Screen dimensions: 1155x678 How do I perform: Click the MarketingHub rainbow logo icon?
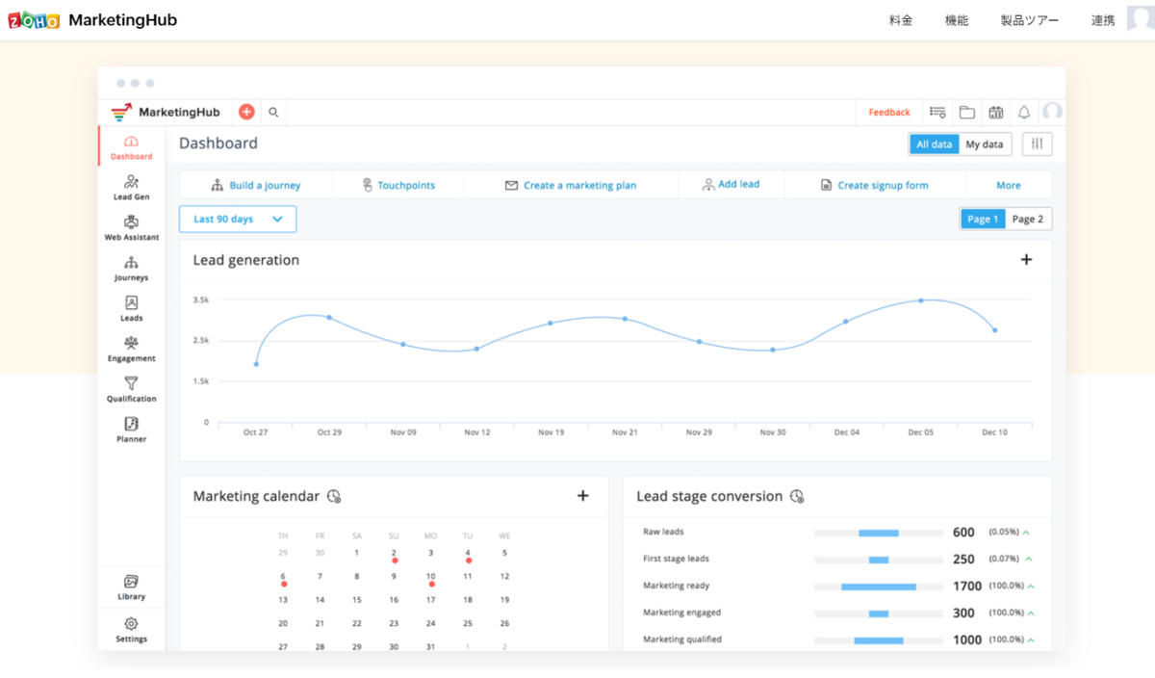(121, 112)
